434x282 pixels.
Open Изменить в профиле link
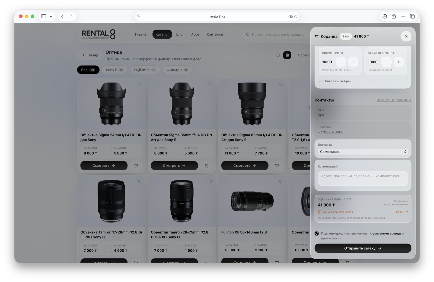coord(394,100)
